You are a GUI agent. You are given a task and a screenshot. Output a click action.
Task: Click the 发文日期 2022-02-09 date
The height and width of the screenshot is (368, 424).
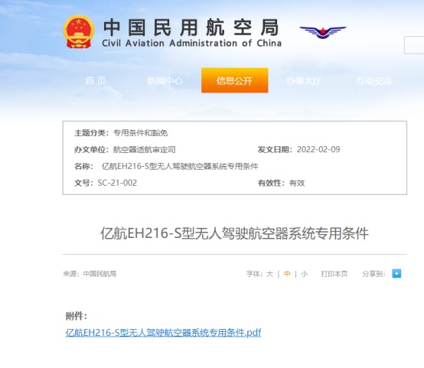point(318,149)
